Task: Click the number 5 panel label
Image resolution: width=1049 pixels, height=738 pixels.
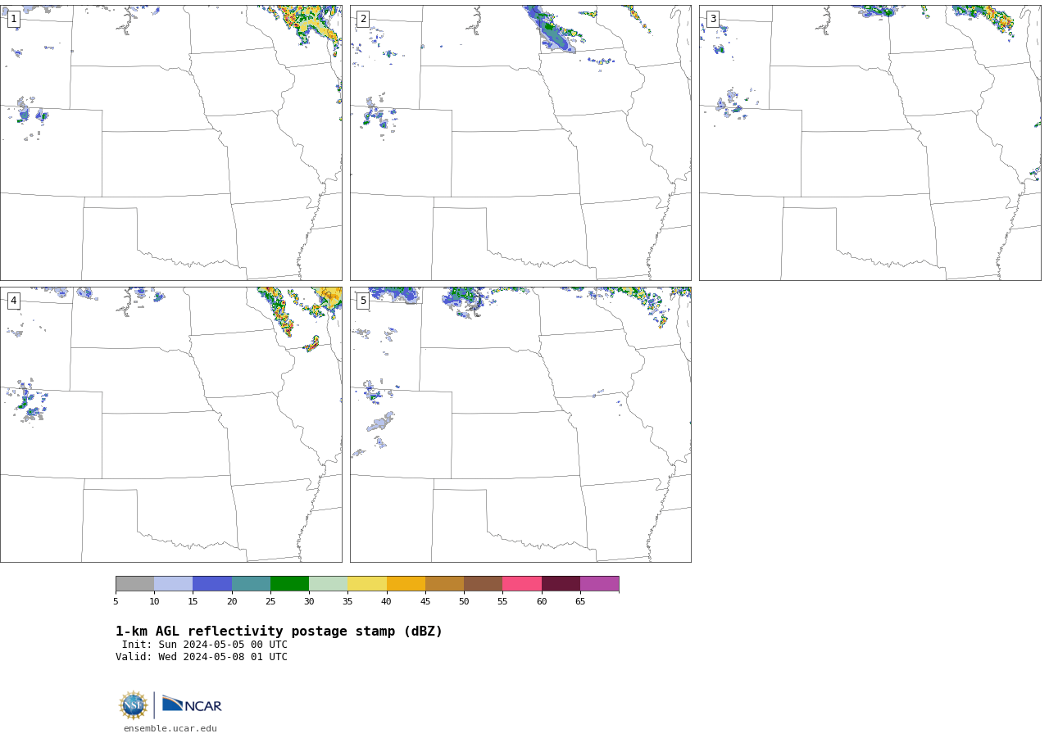Action: click(x=363, y=301)
